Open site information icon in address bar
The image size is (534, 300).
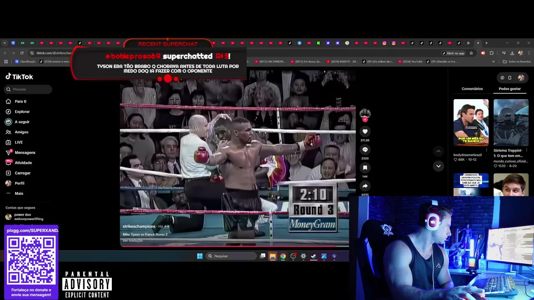[32, 53]
